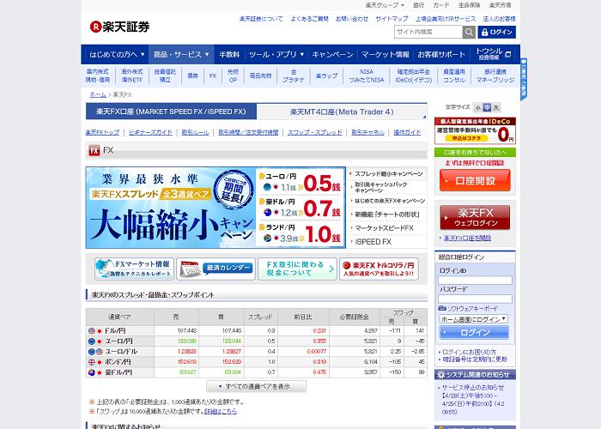Set font size to medium (中)
Viewport: 601px width, 429px height.
pyautogui.click(x=487, y=107)
